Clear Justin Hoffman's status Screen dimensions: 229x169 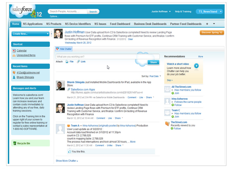tap(131, 39)
